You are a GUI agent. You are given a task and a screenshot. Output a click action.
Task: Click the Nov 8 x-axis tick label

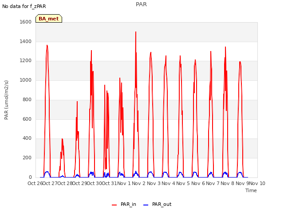[228, 183]
